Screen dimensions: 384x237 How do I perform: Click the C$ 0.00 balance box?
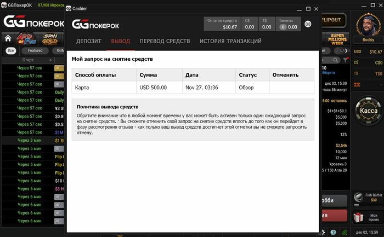click(x=249, y=24)
